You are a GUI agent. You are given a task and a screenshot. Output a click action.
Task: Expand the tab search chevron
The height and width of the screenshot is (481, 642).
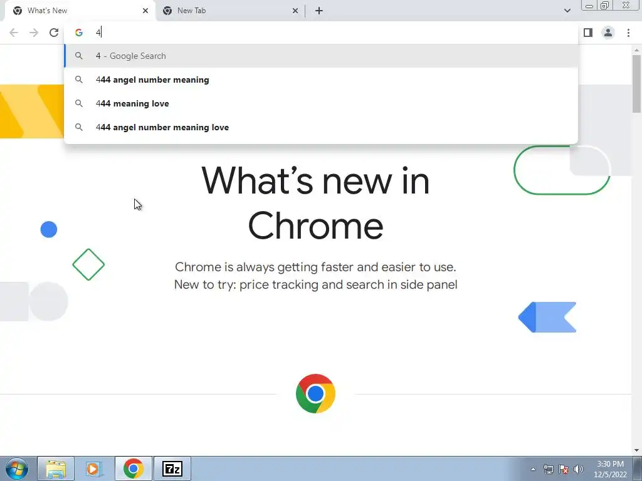coord(567,11)
